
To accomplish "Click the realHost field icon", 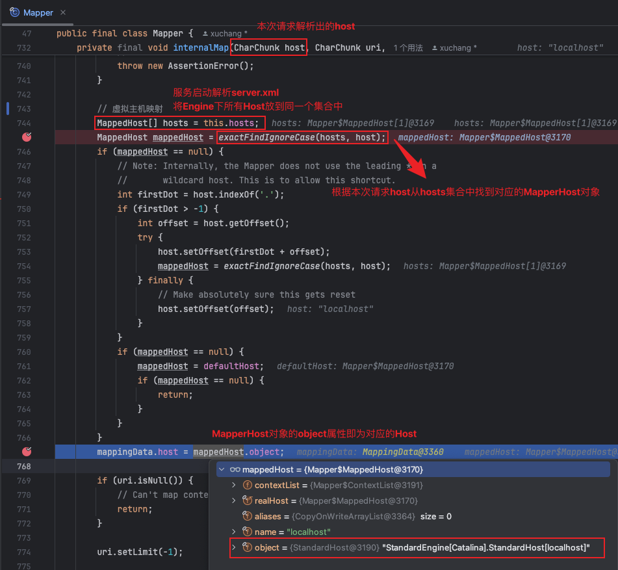I will pos(248,500).
